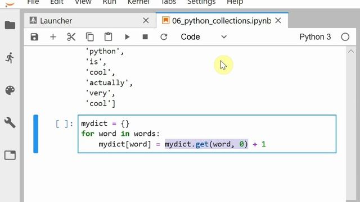This screenshot has width=360, height=202.
Task: Open the Tabs menu
Action: coord(169,2)
